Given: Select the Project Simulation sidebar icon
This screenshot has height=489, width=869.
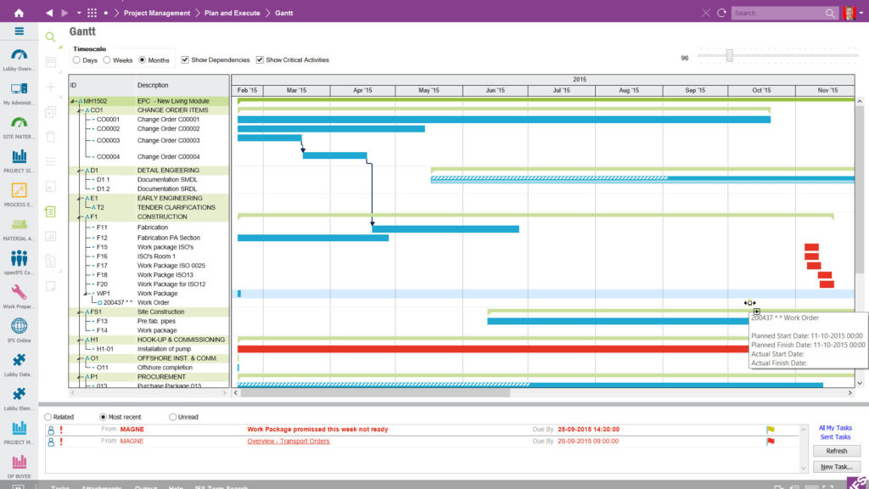Looking at the screenshot, I should pyautogui.click(x=19, y=157).
